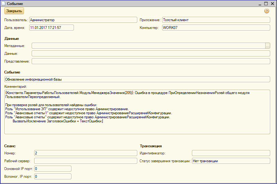Viewport: 277px width, 184px height.
Task: Click the transaction Идентификатор field
Action: pyautogui.click(x=231, y=153)
